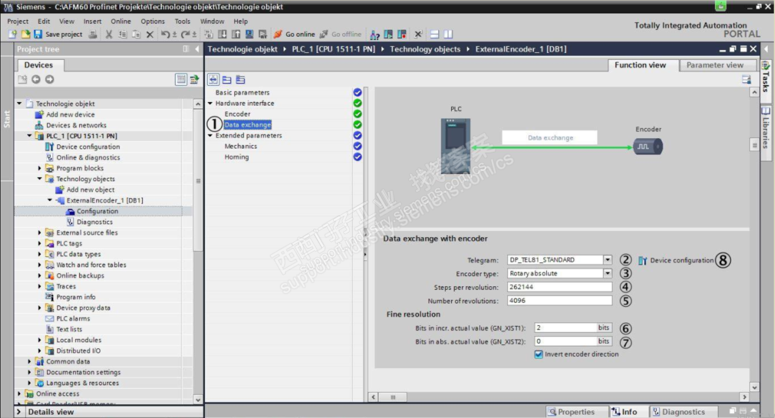Click the Cut scissors icon

tap(109, 34)
